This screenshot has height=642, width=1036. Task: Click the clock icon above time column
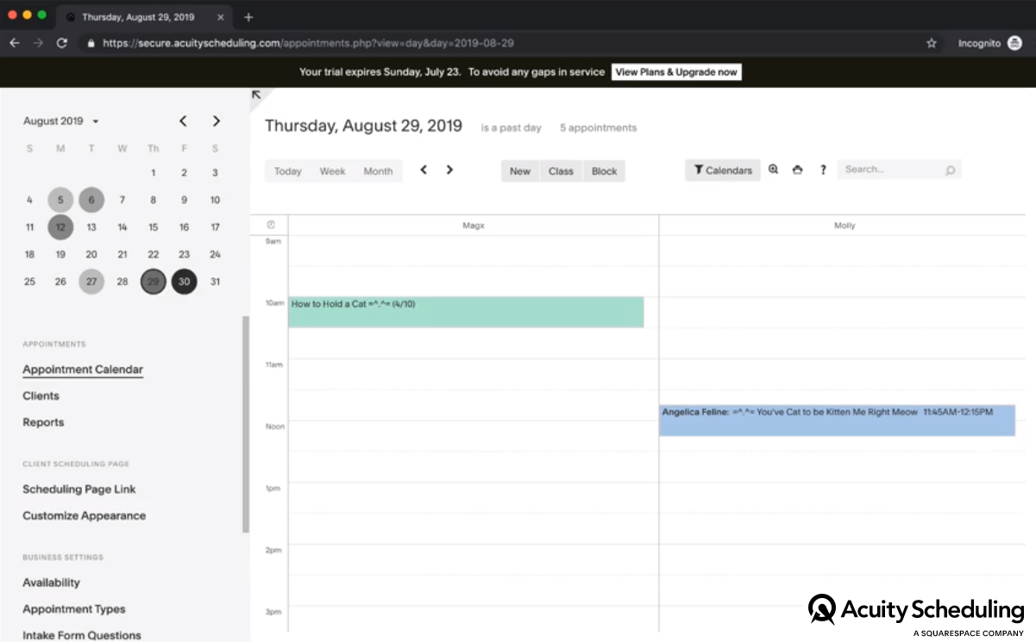click(271, 225)
